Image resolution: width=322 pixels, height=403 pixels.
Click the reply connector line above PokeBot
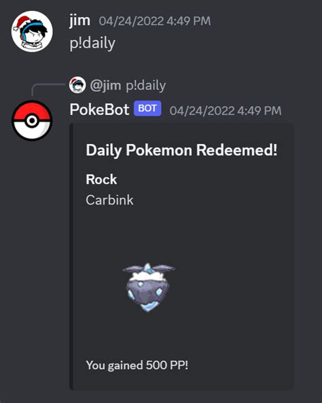pos(48,89)
